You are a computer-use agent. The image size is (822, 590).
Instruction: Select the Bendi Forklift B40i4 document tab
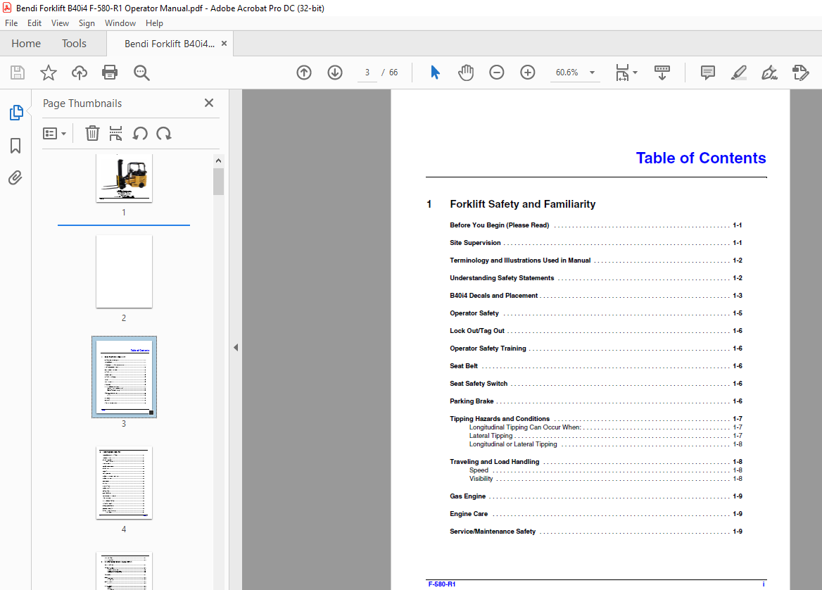coord(170,44)
